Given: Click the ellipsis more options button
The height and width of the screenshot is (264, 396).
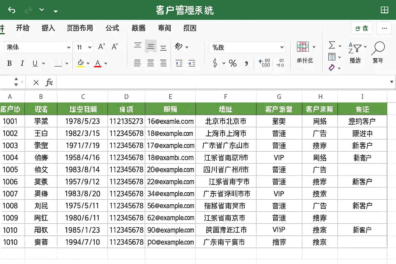Looking at the screenshot, I should 384,28.
